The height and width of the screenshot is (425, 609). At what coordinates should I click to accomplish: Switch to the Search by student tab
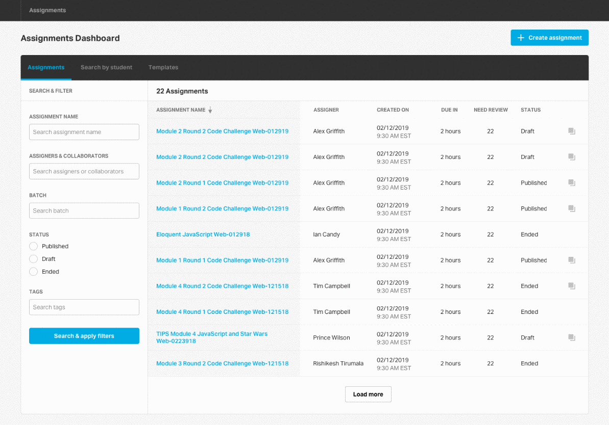(106, 67)
